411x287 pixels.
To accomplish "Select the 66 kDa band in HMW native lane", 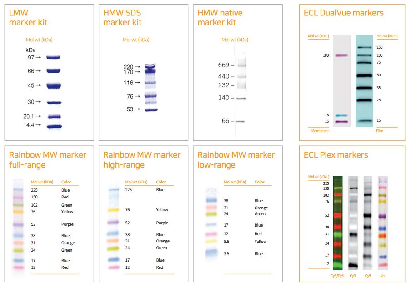I will pyautogui.click(x=240, y=122).
